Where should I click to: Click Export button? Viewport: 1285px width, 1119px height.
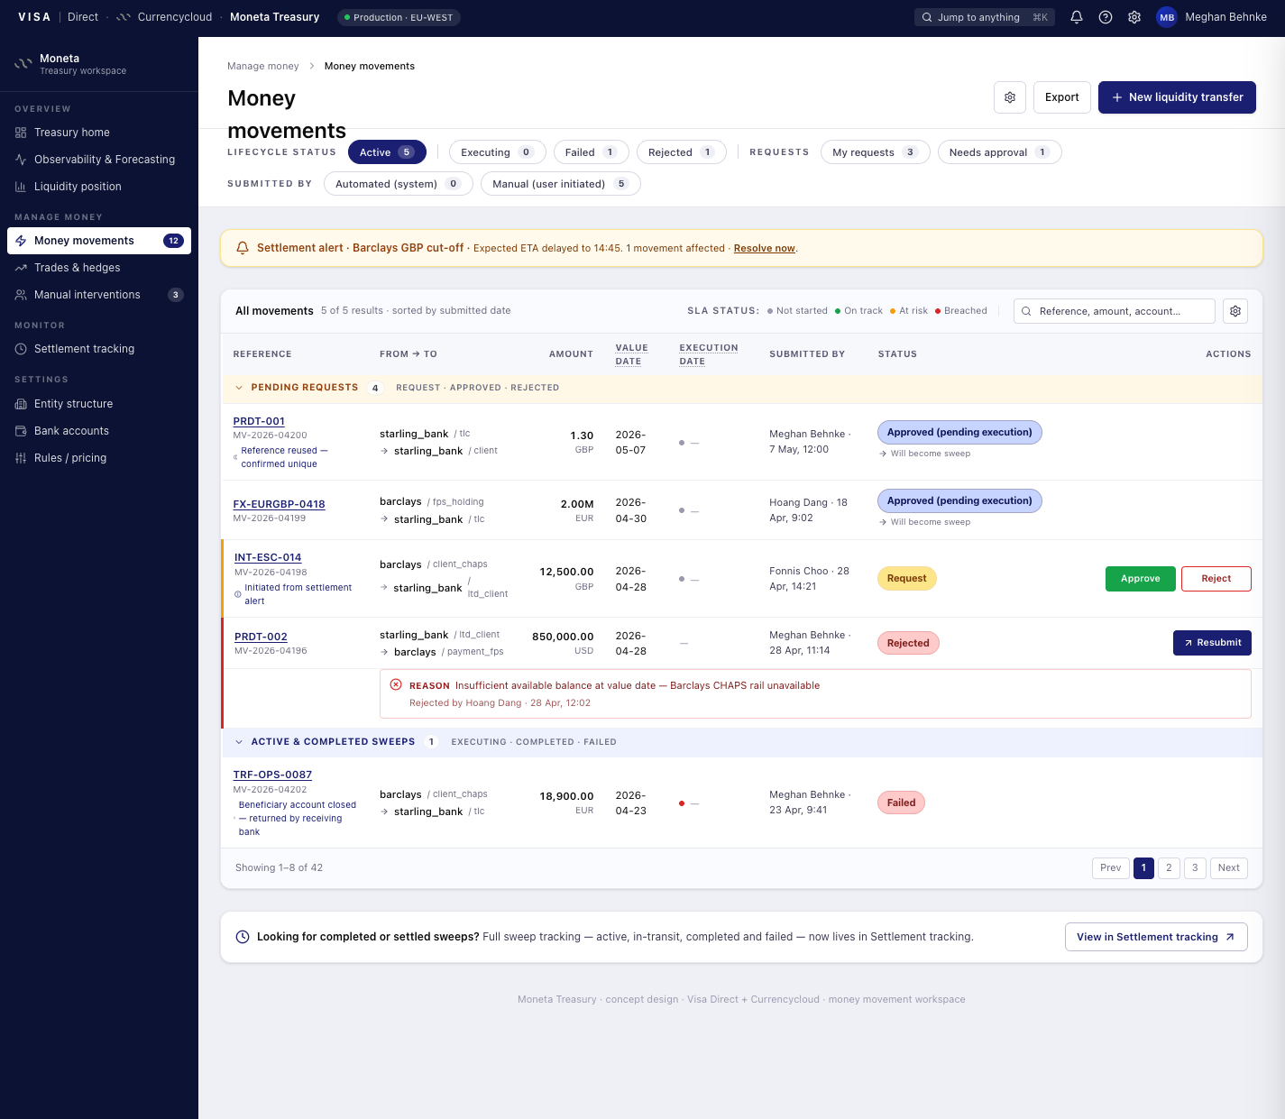pos(1062,97)
